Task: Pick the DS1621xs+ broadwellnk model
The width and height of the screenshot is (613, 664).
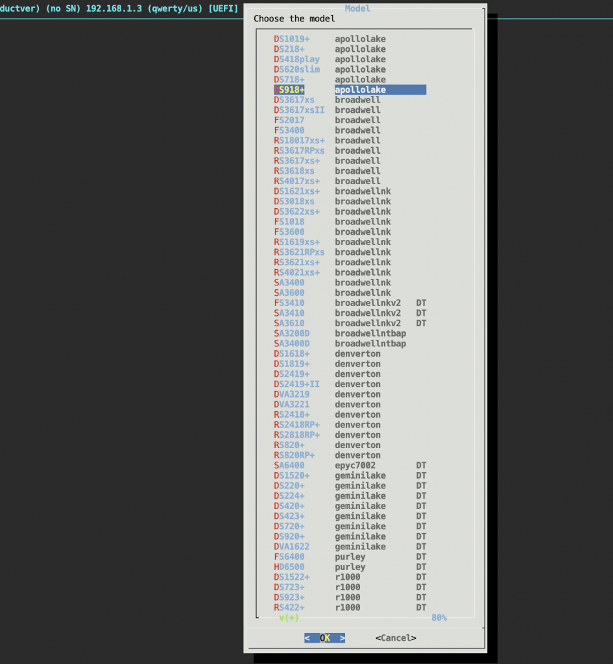Action: pyautogui.click(x=296, y=191)
